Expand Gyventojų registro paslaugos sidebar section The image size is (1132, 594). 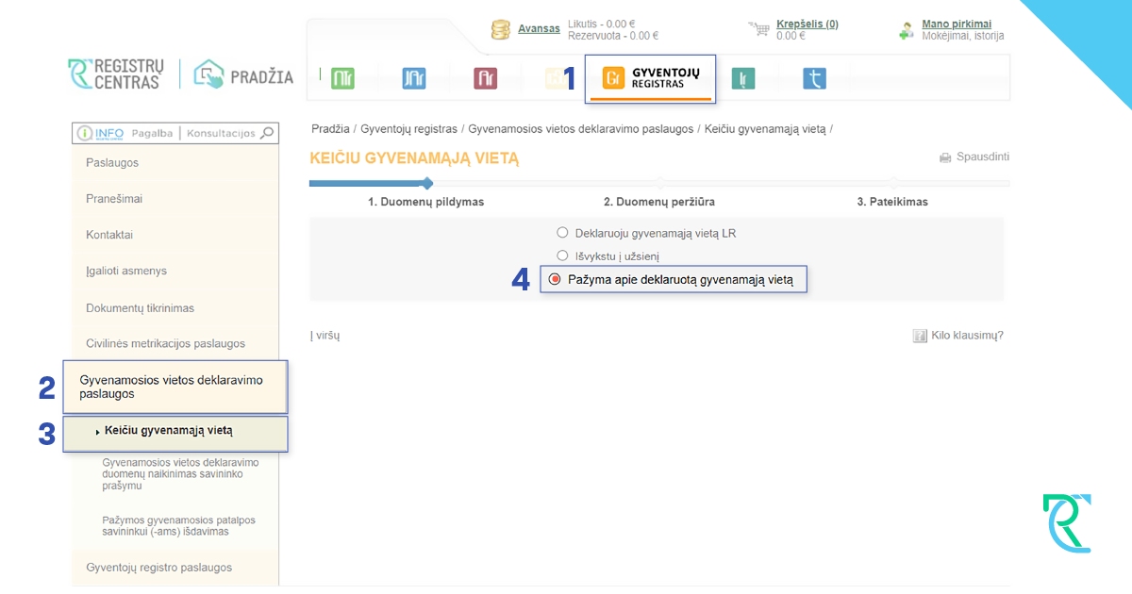175,568
